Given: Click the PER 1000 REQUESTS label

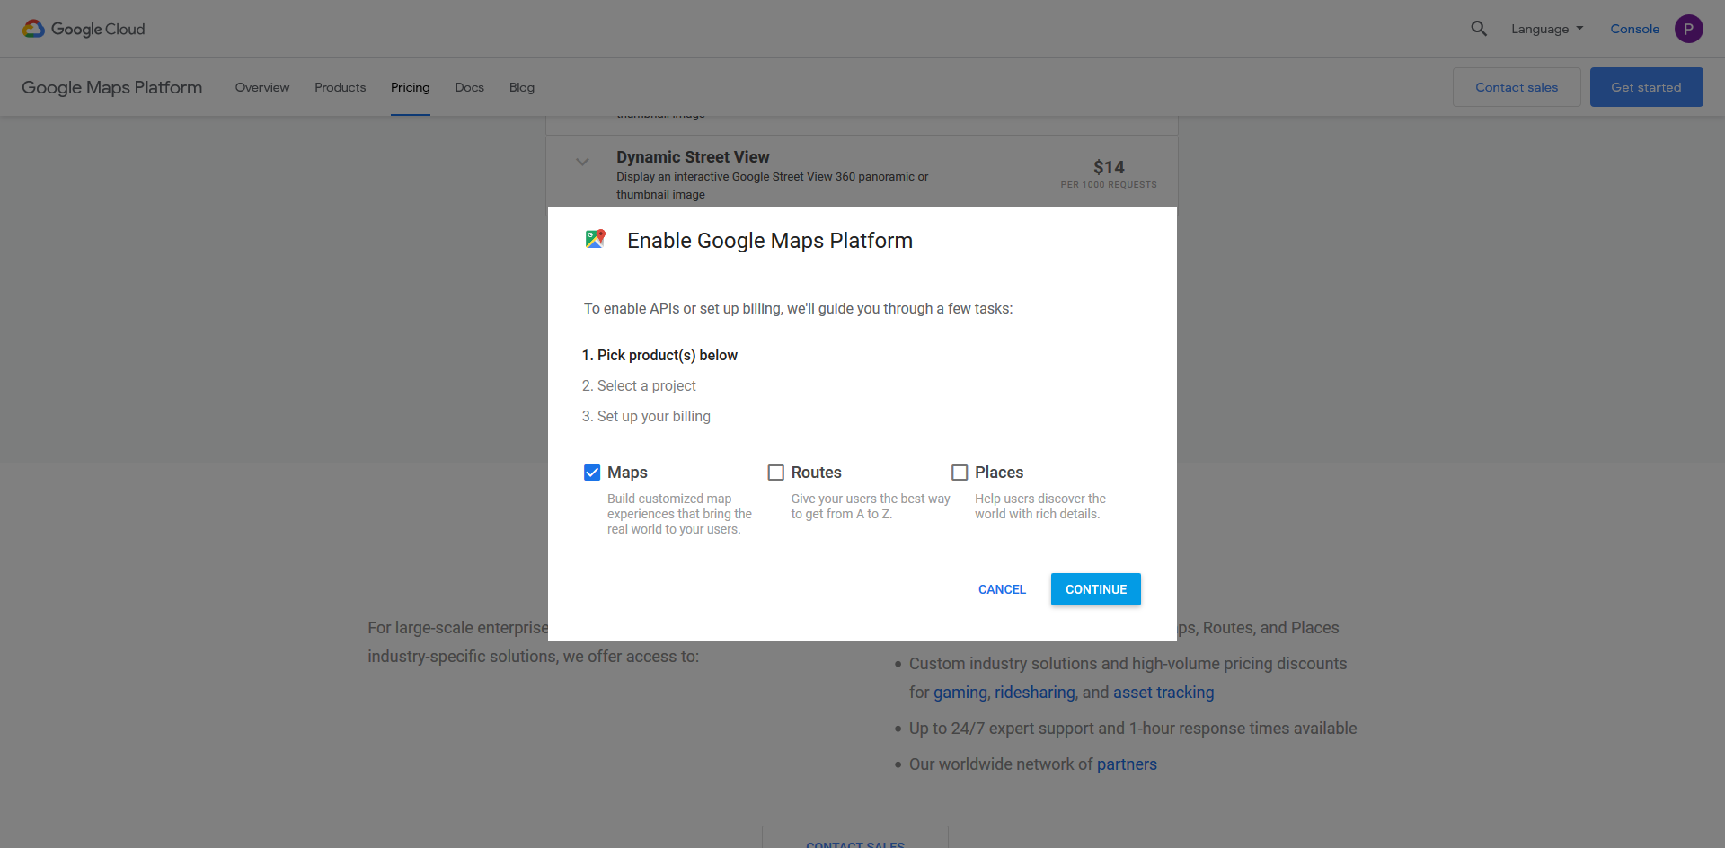Looking at the screenshot, I should pyautogui.click(x=1109, y=185).
